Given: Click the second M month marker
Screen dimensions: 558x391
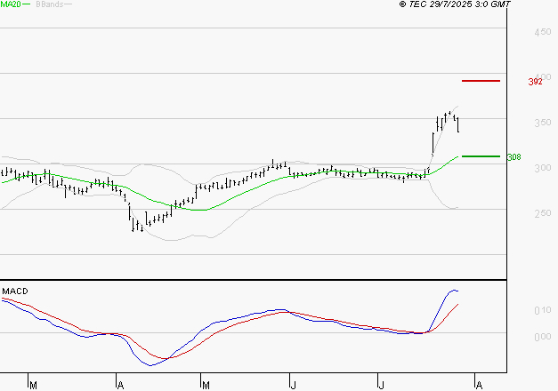Looking at the screenshot, I should [x=206, y=384].
